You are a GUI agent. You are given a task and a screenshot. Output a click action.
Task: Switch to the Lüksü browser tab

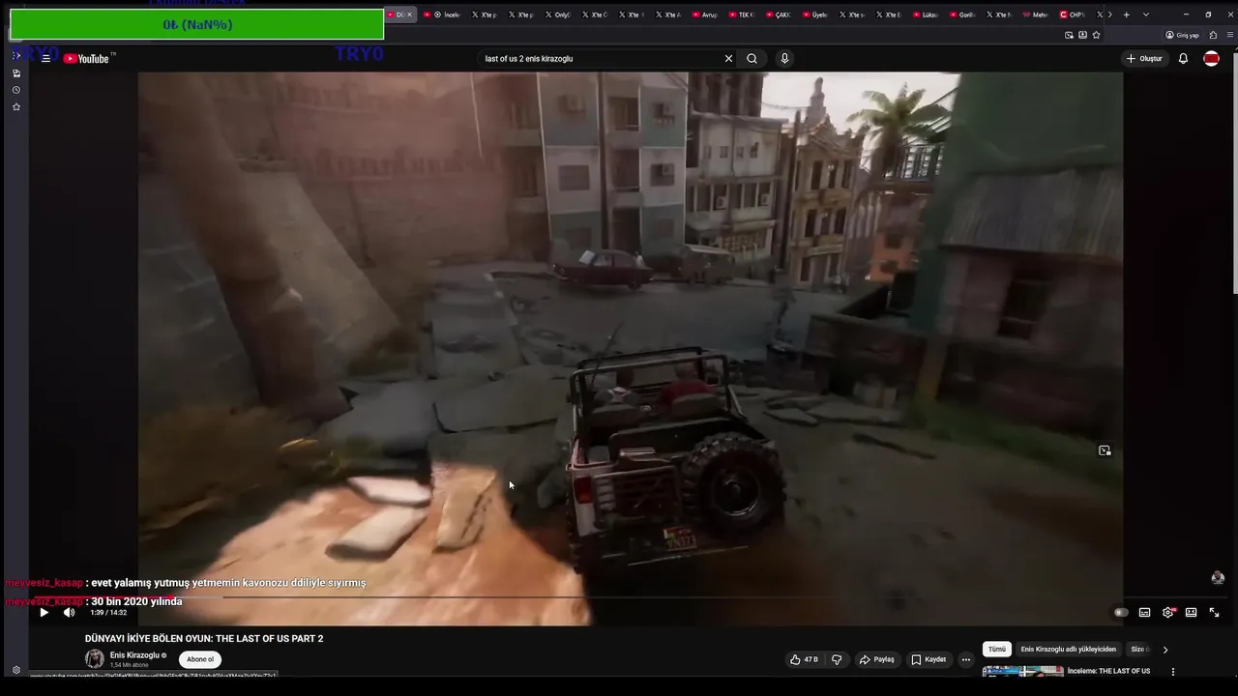pyautogui.click(x=926, y=14)
